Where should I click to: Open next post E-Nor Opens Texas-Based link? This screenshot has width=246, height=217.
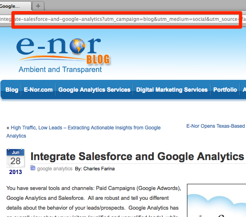tap(216, 126)
